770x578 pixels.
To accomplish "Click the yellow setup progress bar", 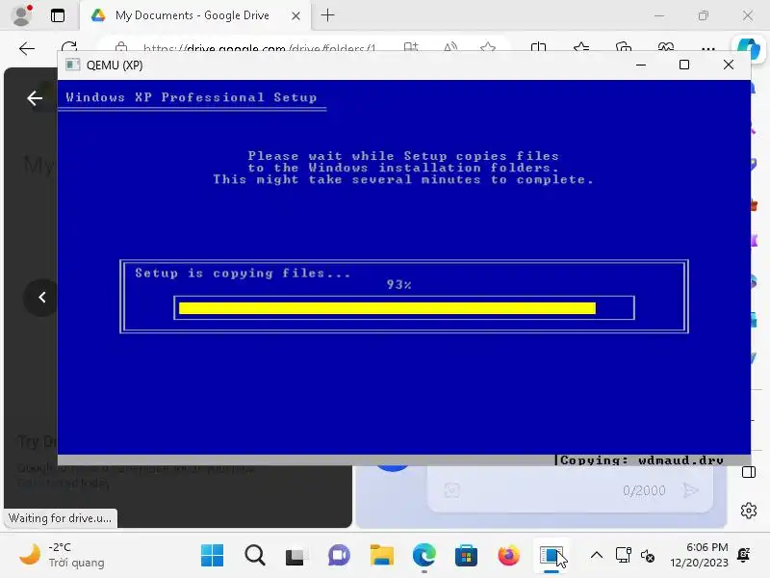I will click(387, 308).
